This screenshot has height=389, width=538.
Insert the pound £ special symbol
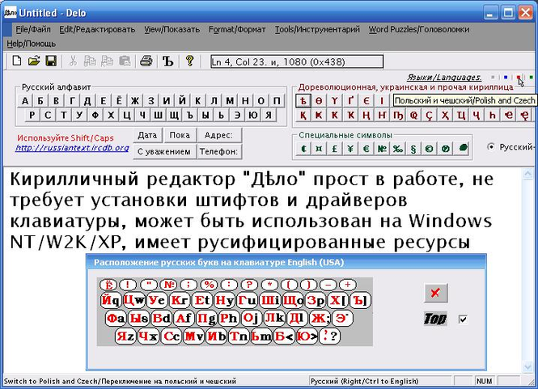pos(335,149)
